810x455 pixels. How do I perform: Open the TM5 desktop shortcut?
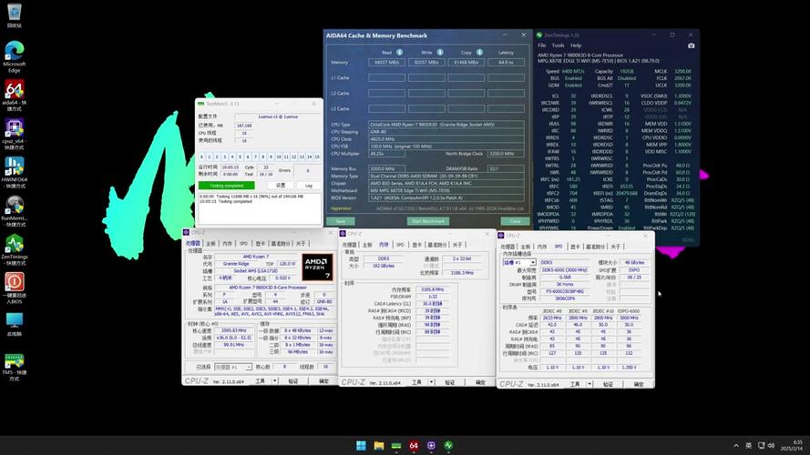15,366
